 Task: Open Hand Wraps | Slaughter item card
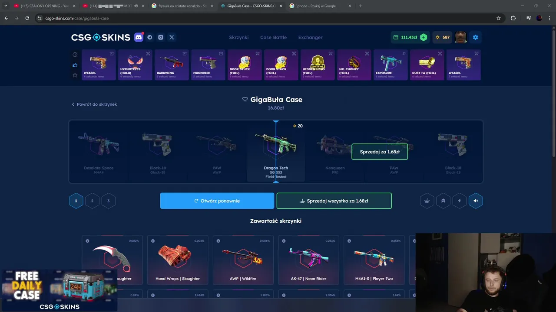[x=178, y=260]
